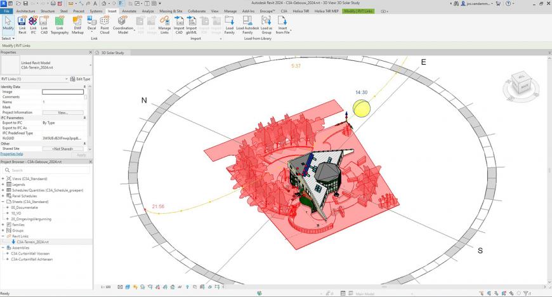This screenshot has width=552, height=297.
Task: Expand the Families tree node
Action: point(3,225)
